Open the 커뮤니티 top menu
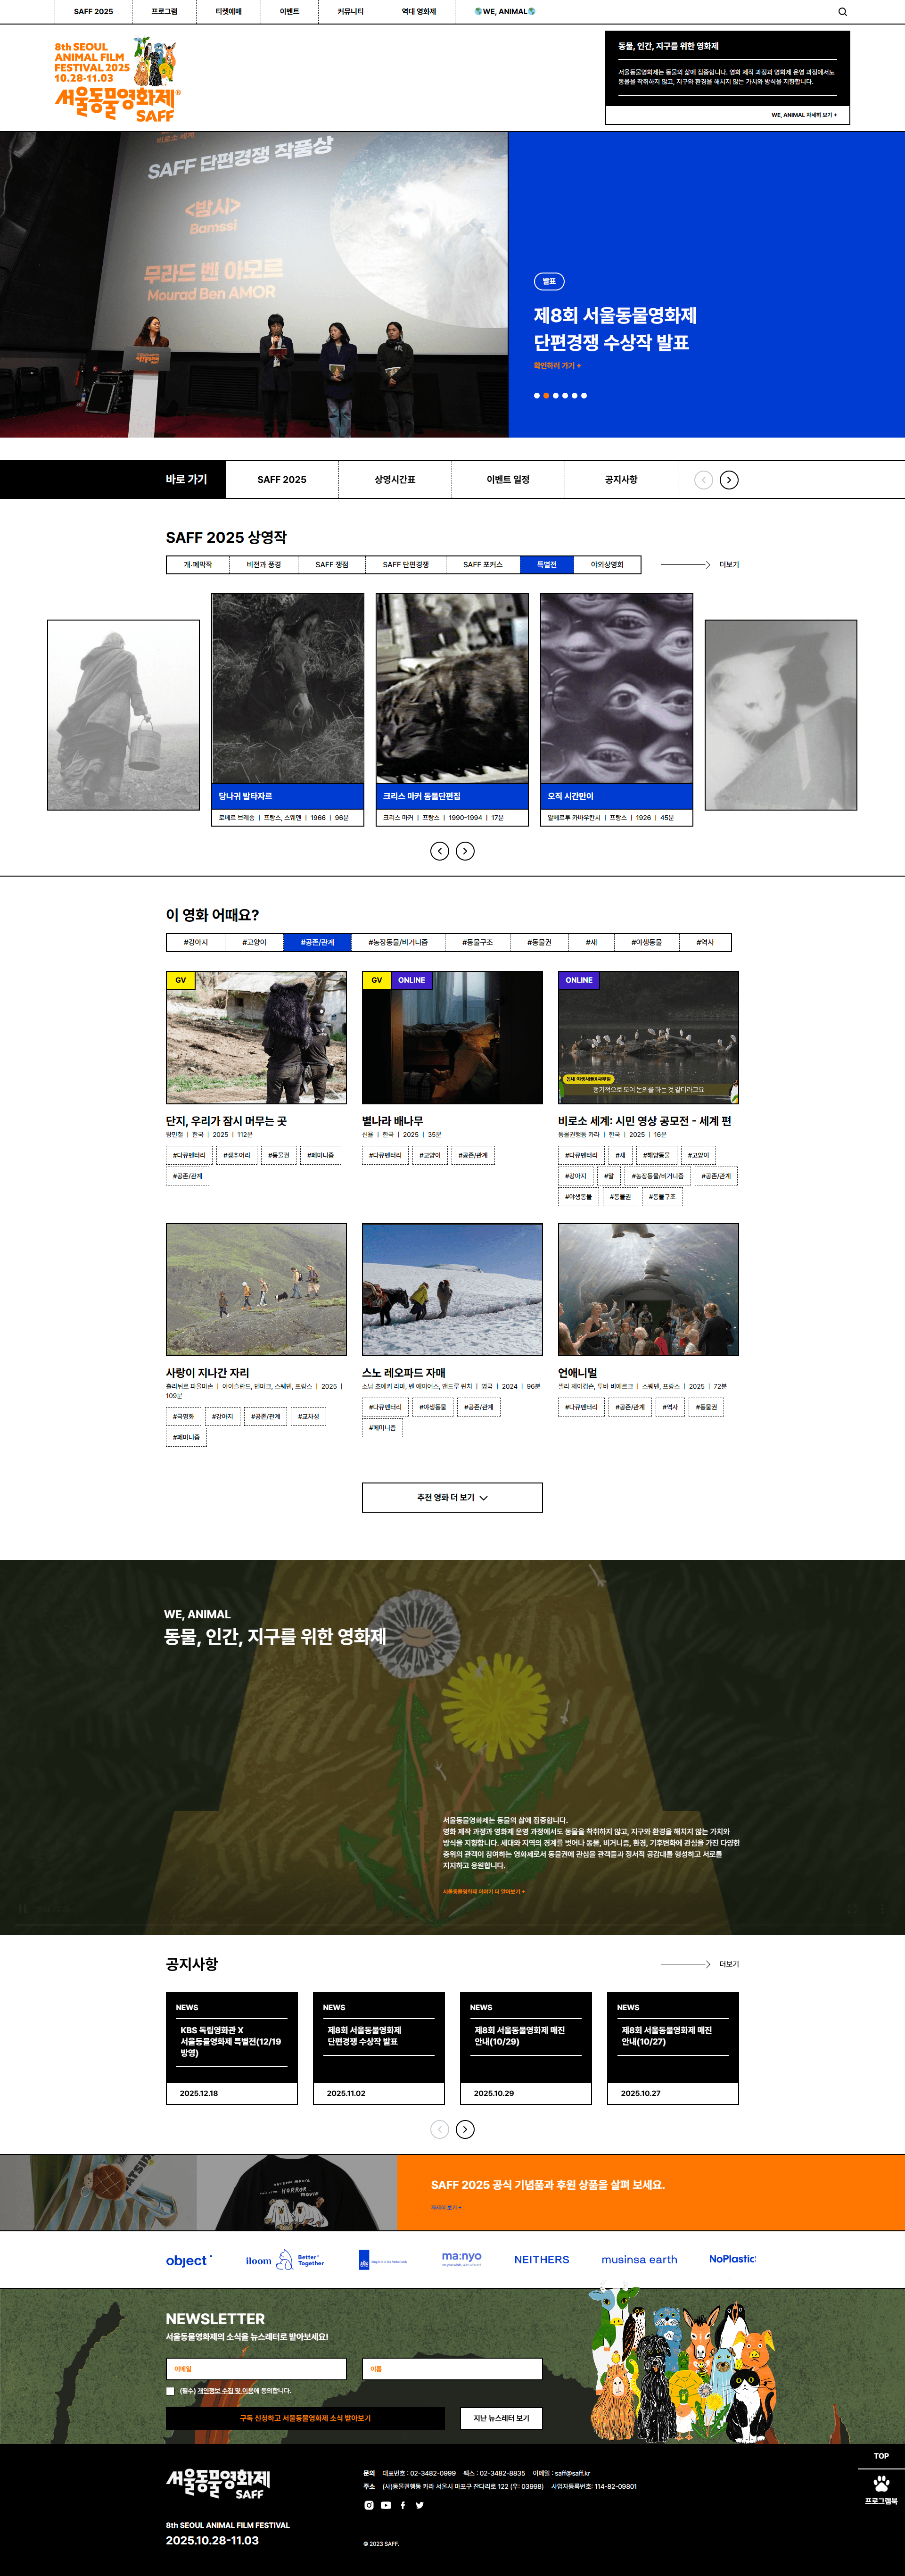Image resolution: width=905 pixels, height=2576 pixels. pos(350,12)
